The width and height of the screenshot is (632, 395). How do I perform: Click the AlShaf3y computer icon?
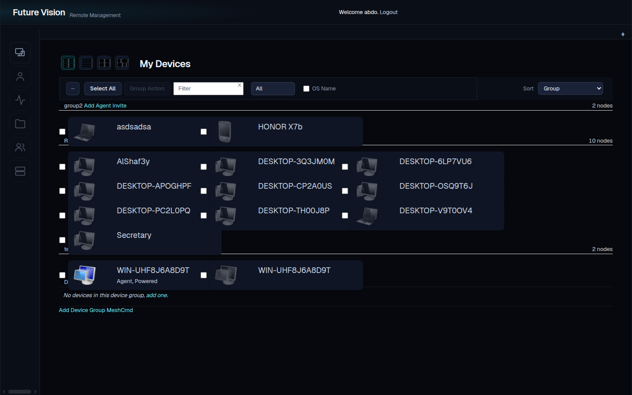[84, 167]
